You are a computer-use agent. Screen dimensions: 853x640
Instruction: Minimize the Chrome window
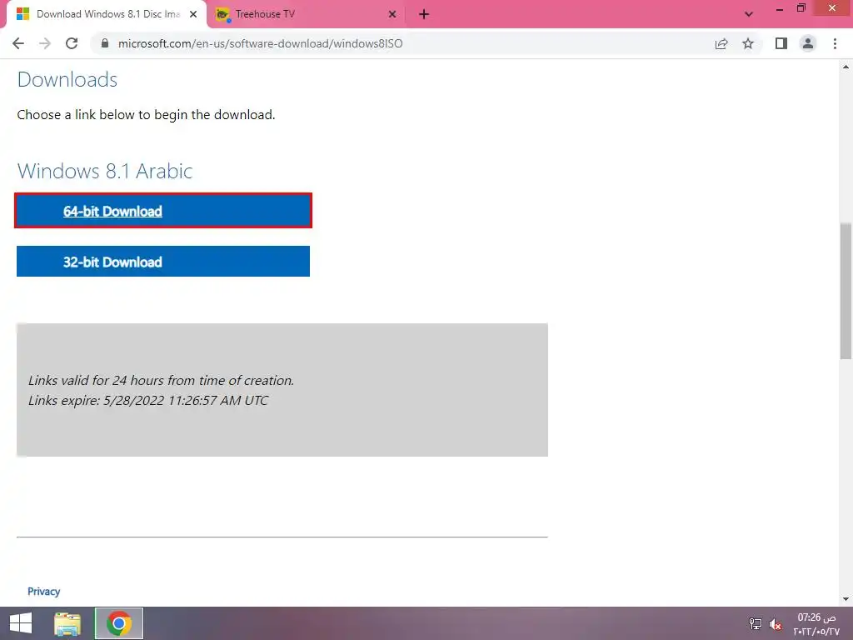point(779,9)
